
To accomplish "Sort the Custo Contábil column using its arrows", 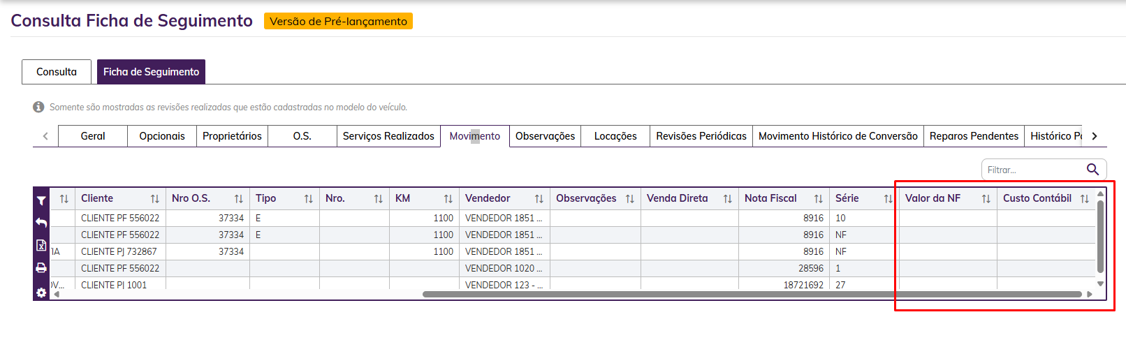I will click(1084, 199).
